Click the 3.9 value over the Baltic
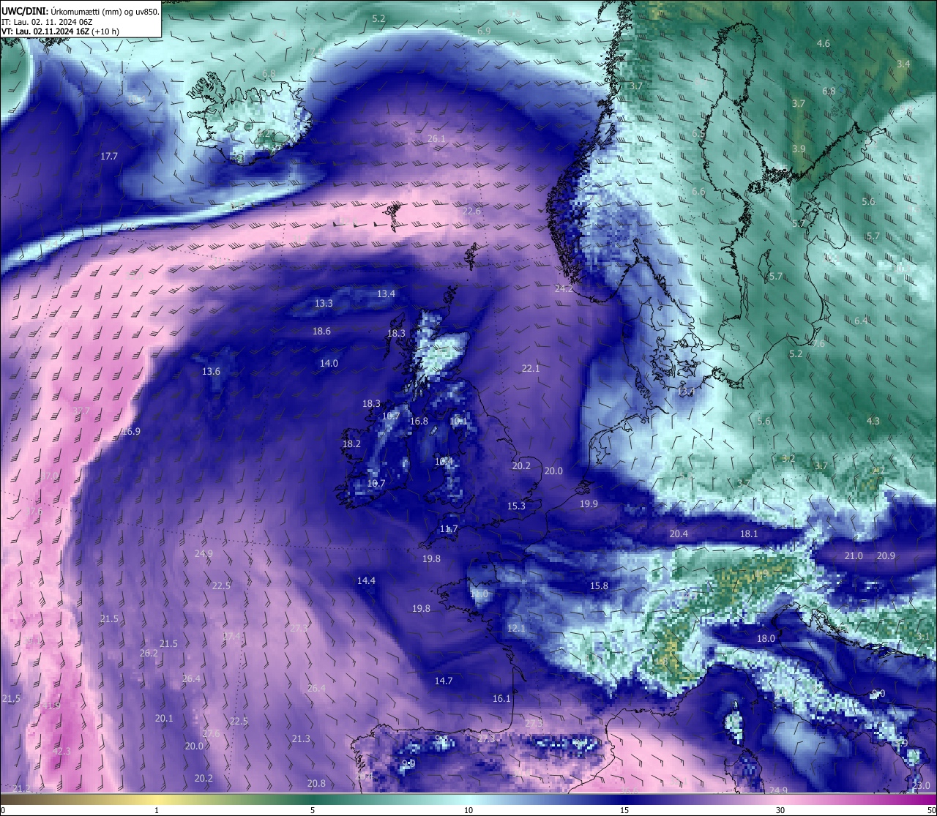The width and height of the screenshot is (937, 816). [798, 149]
